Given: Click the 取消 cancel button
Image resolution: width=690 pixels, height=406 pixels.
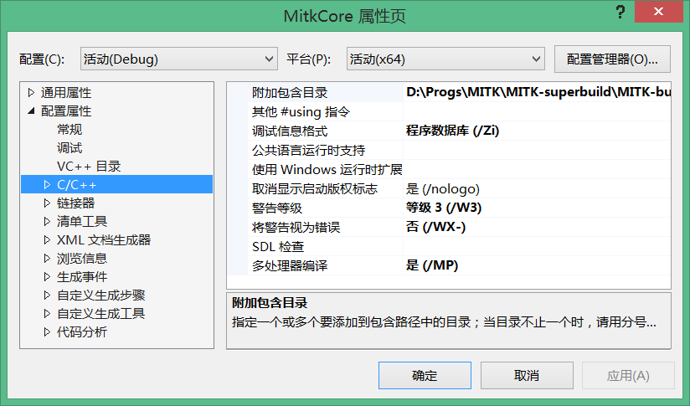Looking at the screenshot, I should [527, 376].
